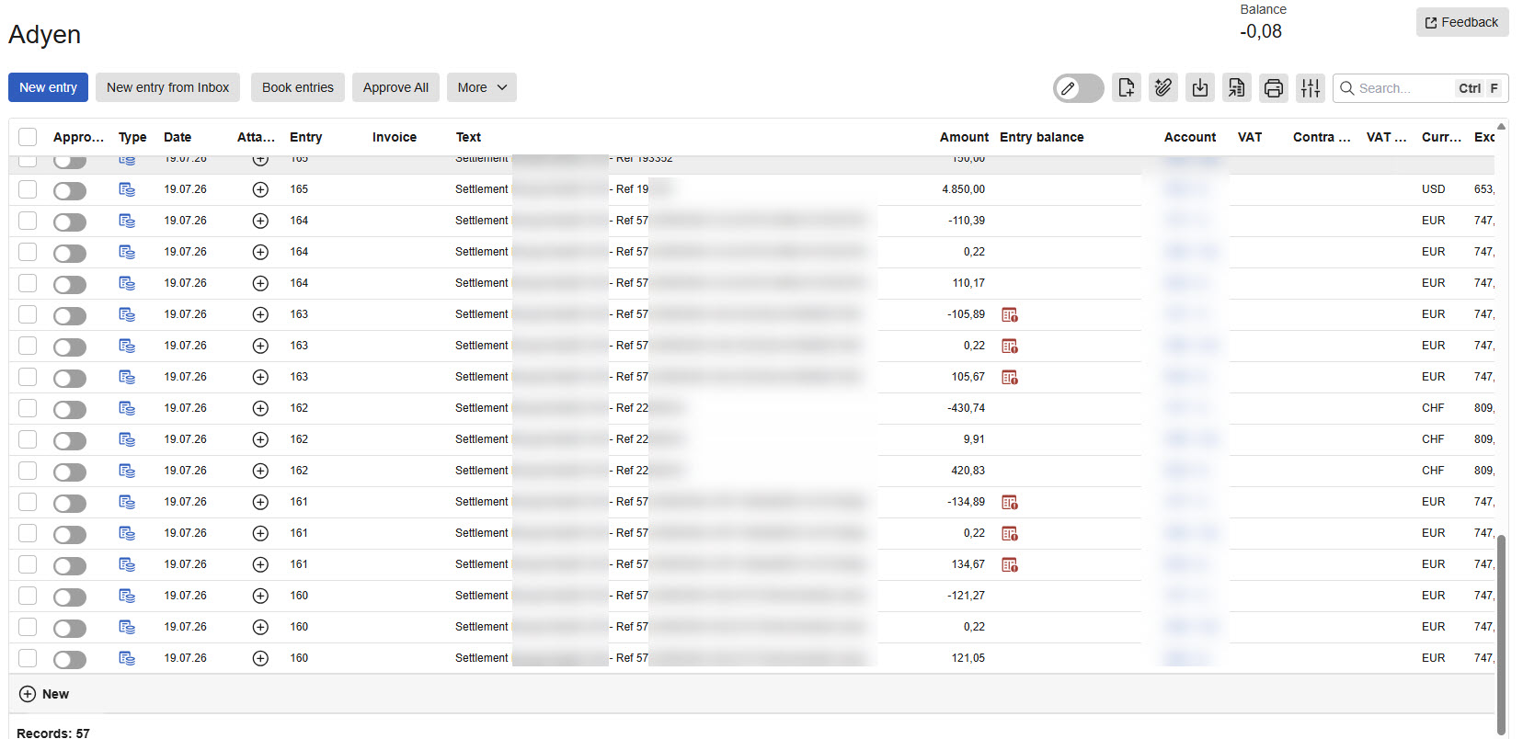Click the amount -121,27
Viewport: 1523px width, 739px height.
point(966,596)
